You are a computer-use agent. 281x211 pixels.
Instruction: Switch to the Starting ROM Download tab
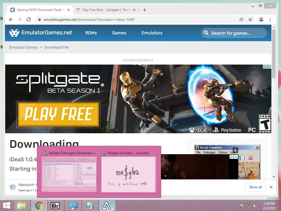pos(40,10)
